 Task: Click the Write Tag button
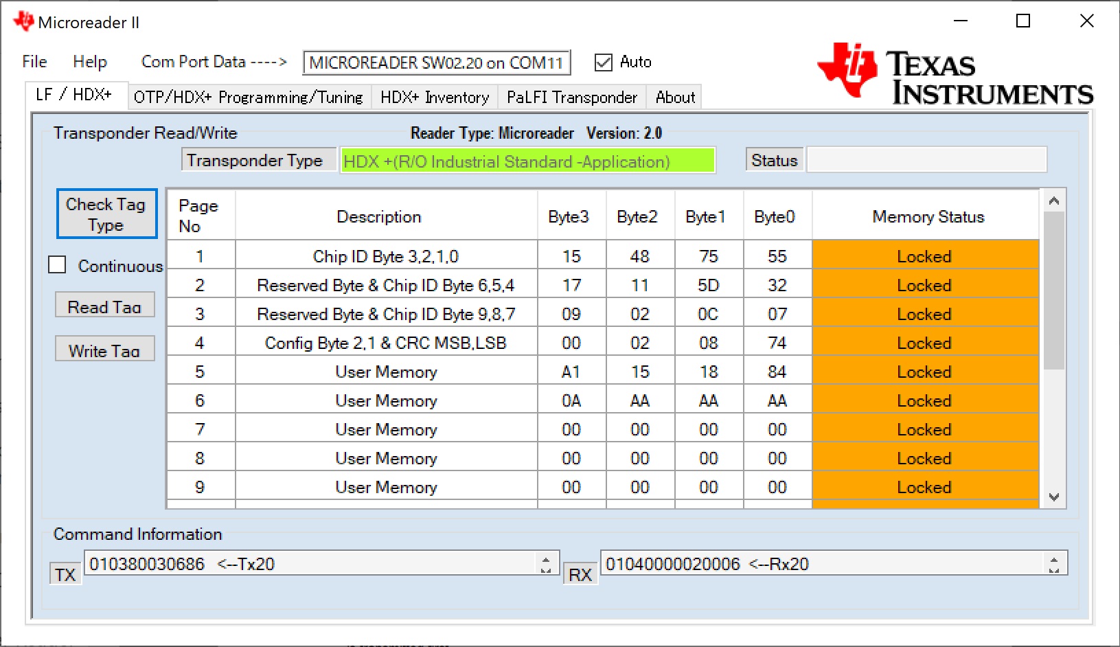tap(104, 349)
